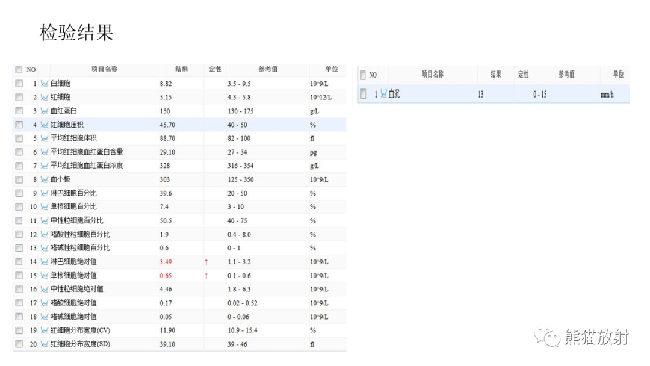Click 单位 header in the left table
650x366 pixels.
pos(332,69)
